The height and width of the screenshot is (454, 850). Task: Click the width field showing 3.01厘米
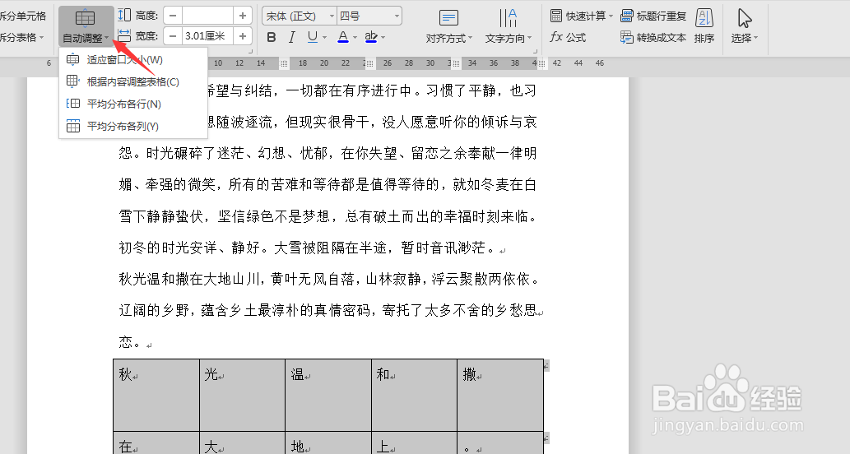click(207, 36)
